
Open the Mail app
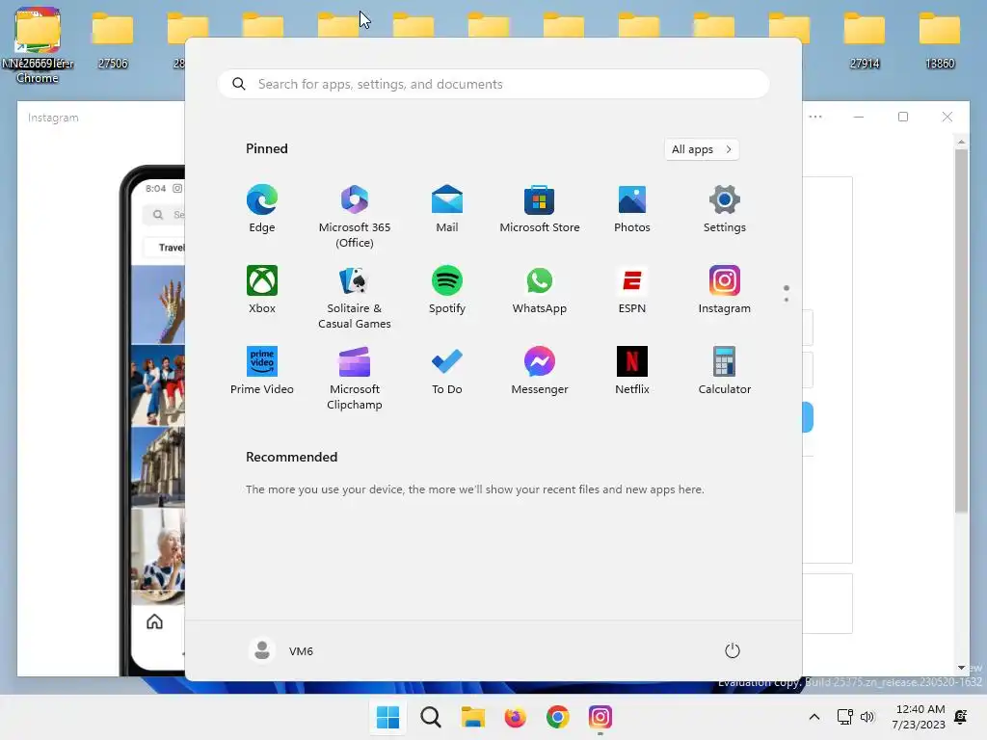[x=447, y=209]
